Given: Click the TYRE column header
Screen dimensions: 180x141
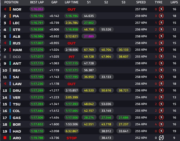Looking at the screenshot, I should (158, 2).
